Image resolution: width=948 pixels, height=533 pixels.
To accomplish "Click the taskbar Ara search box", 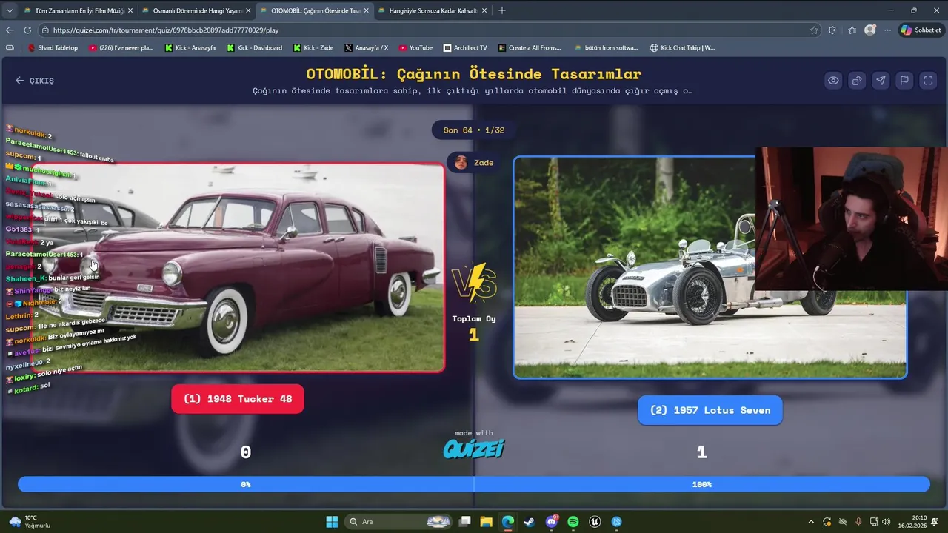I will 399,522.
